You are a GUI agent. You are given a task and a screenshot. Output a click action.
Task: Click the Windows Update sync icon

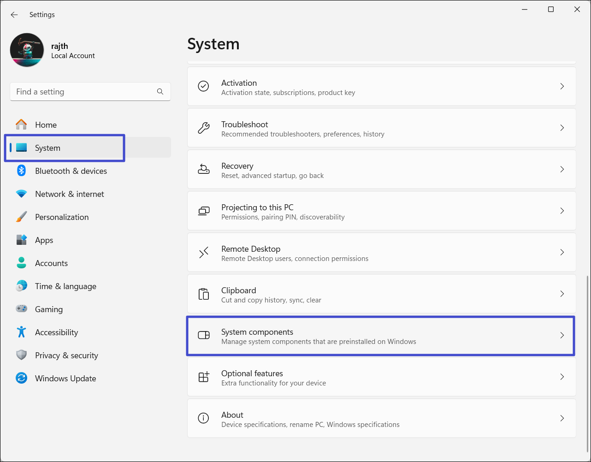click(21, 379)
